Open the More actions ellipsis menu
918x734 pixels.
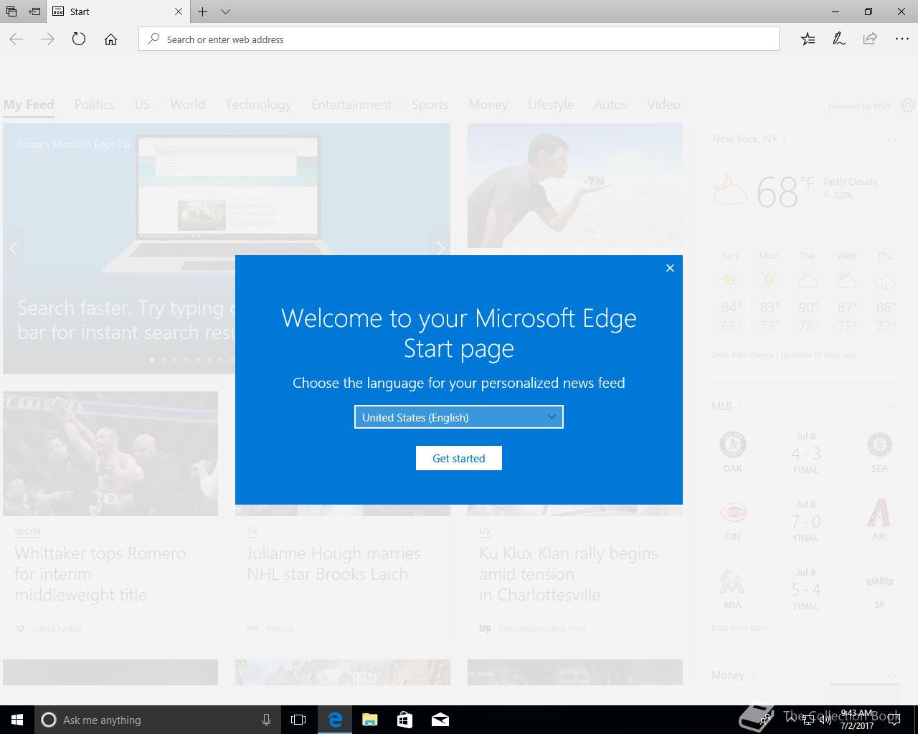pos(902,39)
